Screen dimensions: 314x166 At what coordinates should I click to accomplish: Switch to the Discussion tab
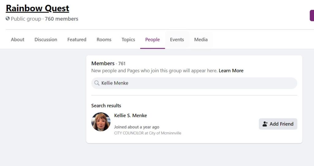point(46,40)
